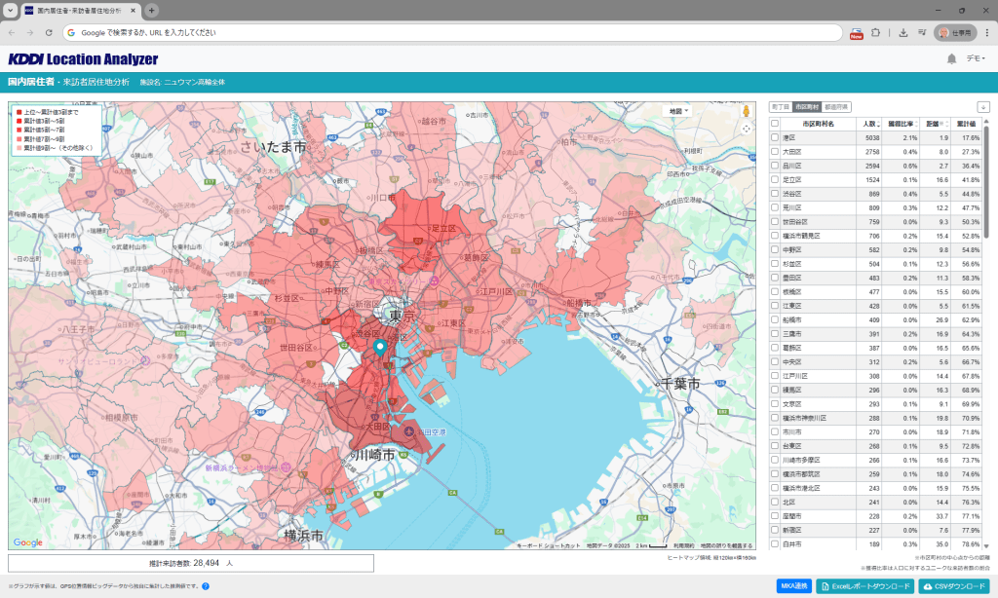The width and height of the screenshot is (998, 598).
Task: Click 地図の誤りを報告する link
Action: click(x=726, y=545)
